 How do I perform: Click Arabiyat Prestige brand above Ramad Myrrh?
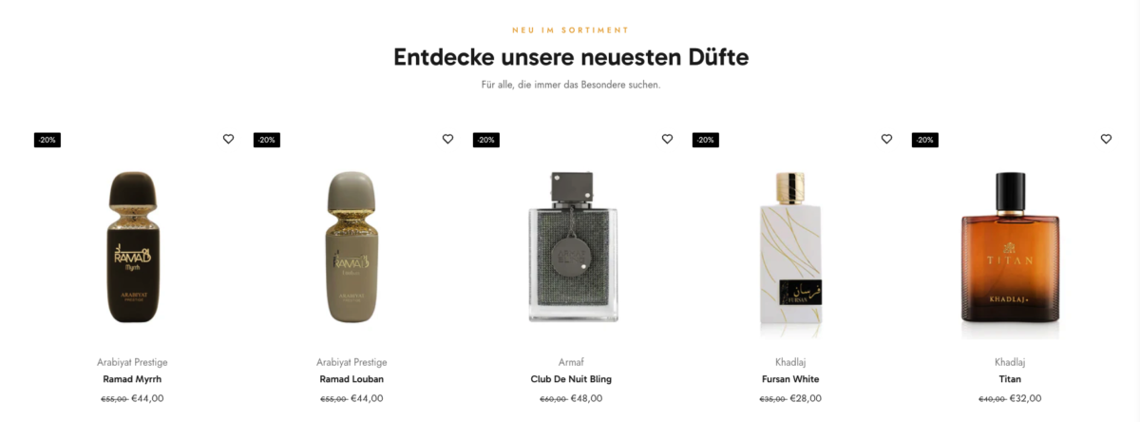132,362
